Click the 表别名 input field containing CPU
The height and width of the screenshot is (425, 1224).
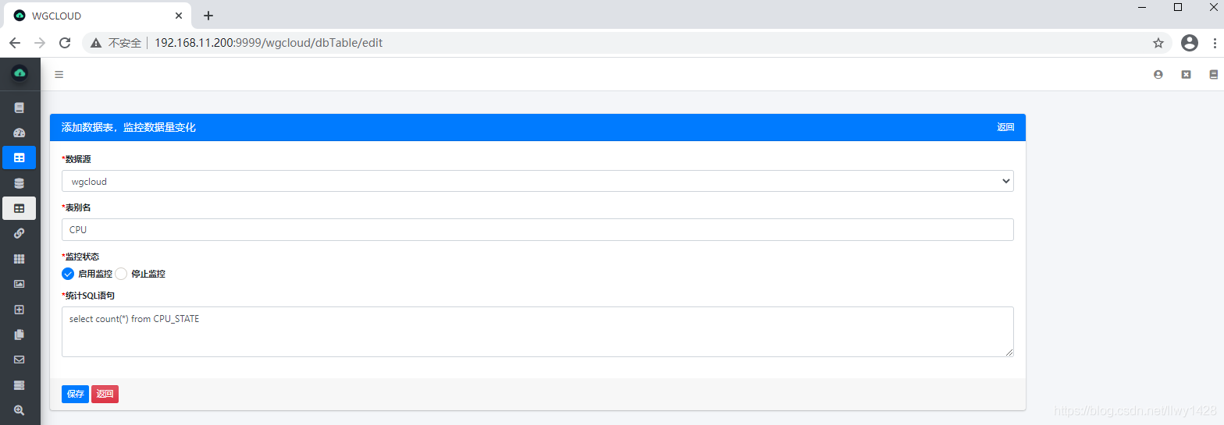(537, 230)
